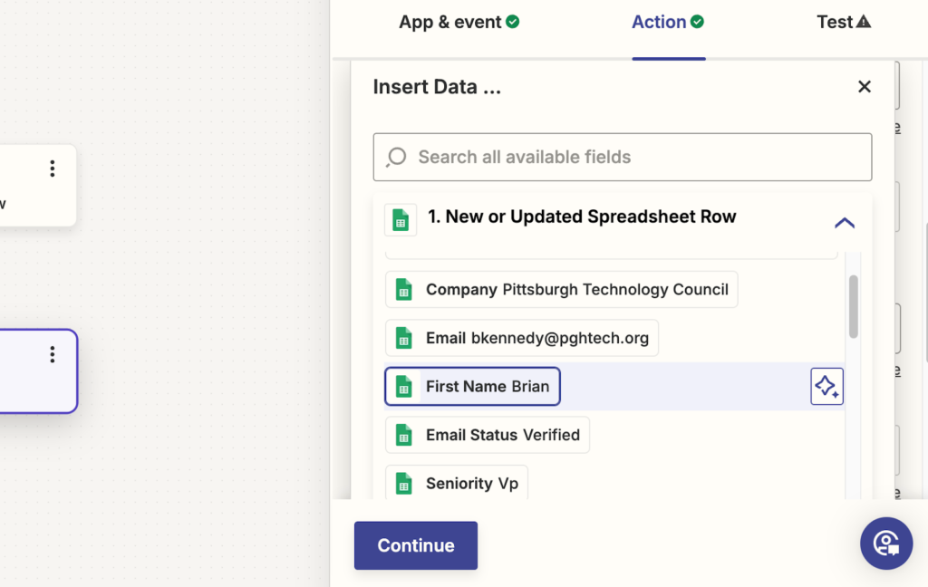
Task: Open the Test tab
Action: coord(843,23)
